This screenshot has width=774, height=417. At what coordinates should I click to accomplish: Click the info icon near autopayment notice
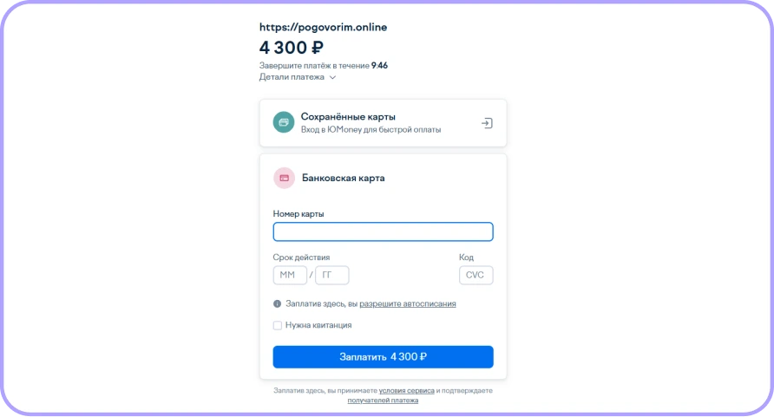(278, 304)
